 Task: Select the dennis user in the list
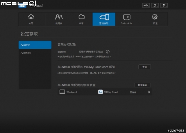coord(35,53)
